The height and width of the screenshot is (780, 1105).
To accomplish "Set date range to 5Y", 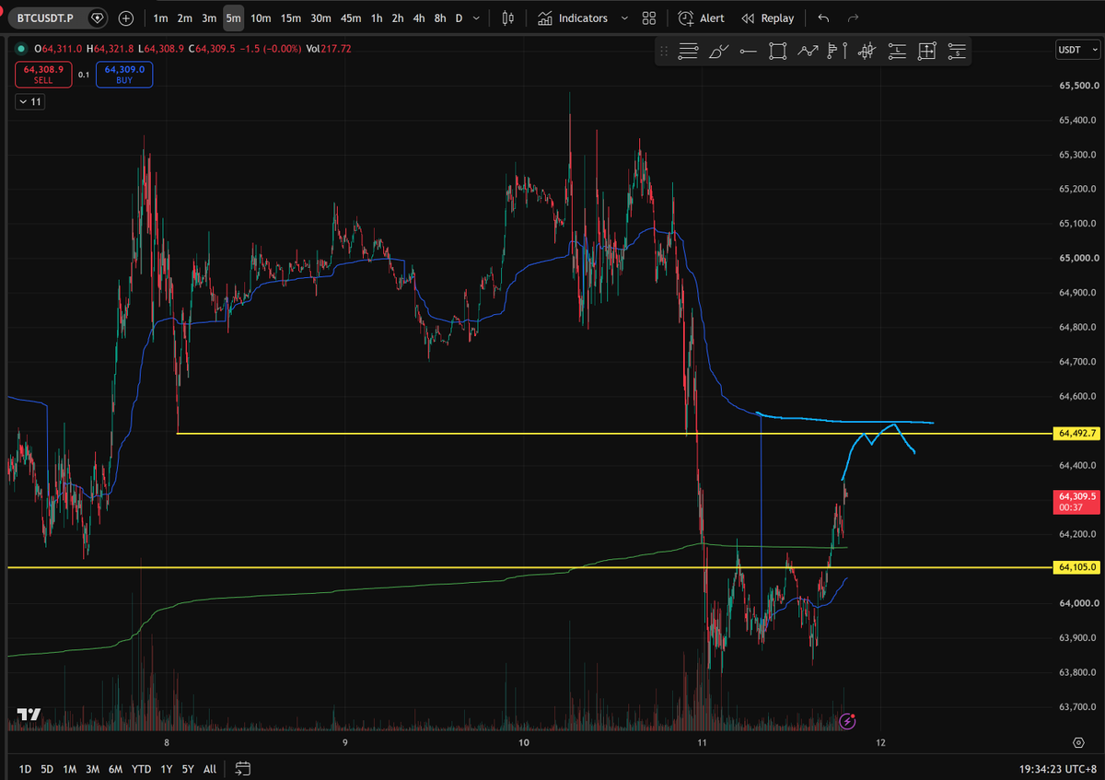I will tap(188, 768).
